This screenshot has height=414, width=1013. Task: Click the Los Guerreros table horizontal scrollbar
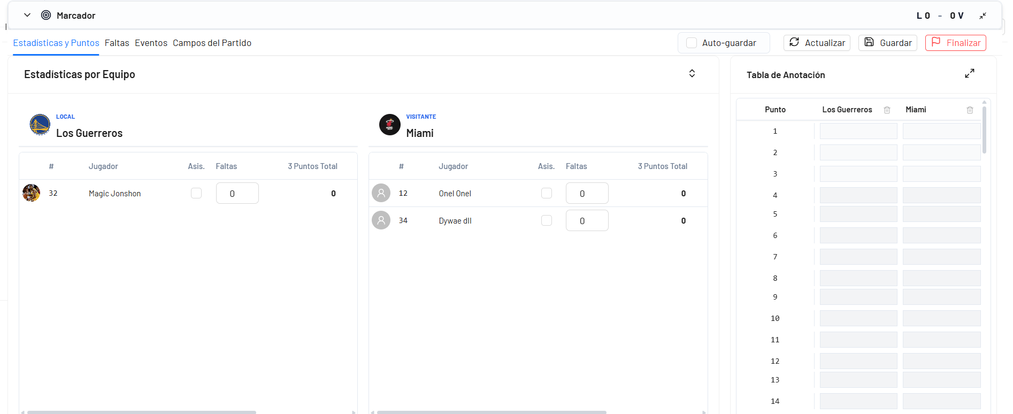(142, 412)
